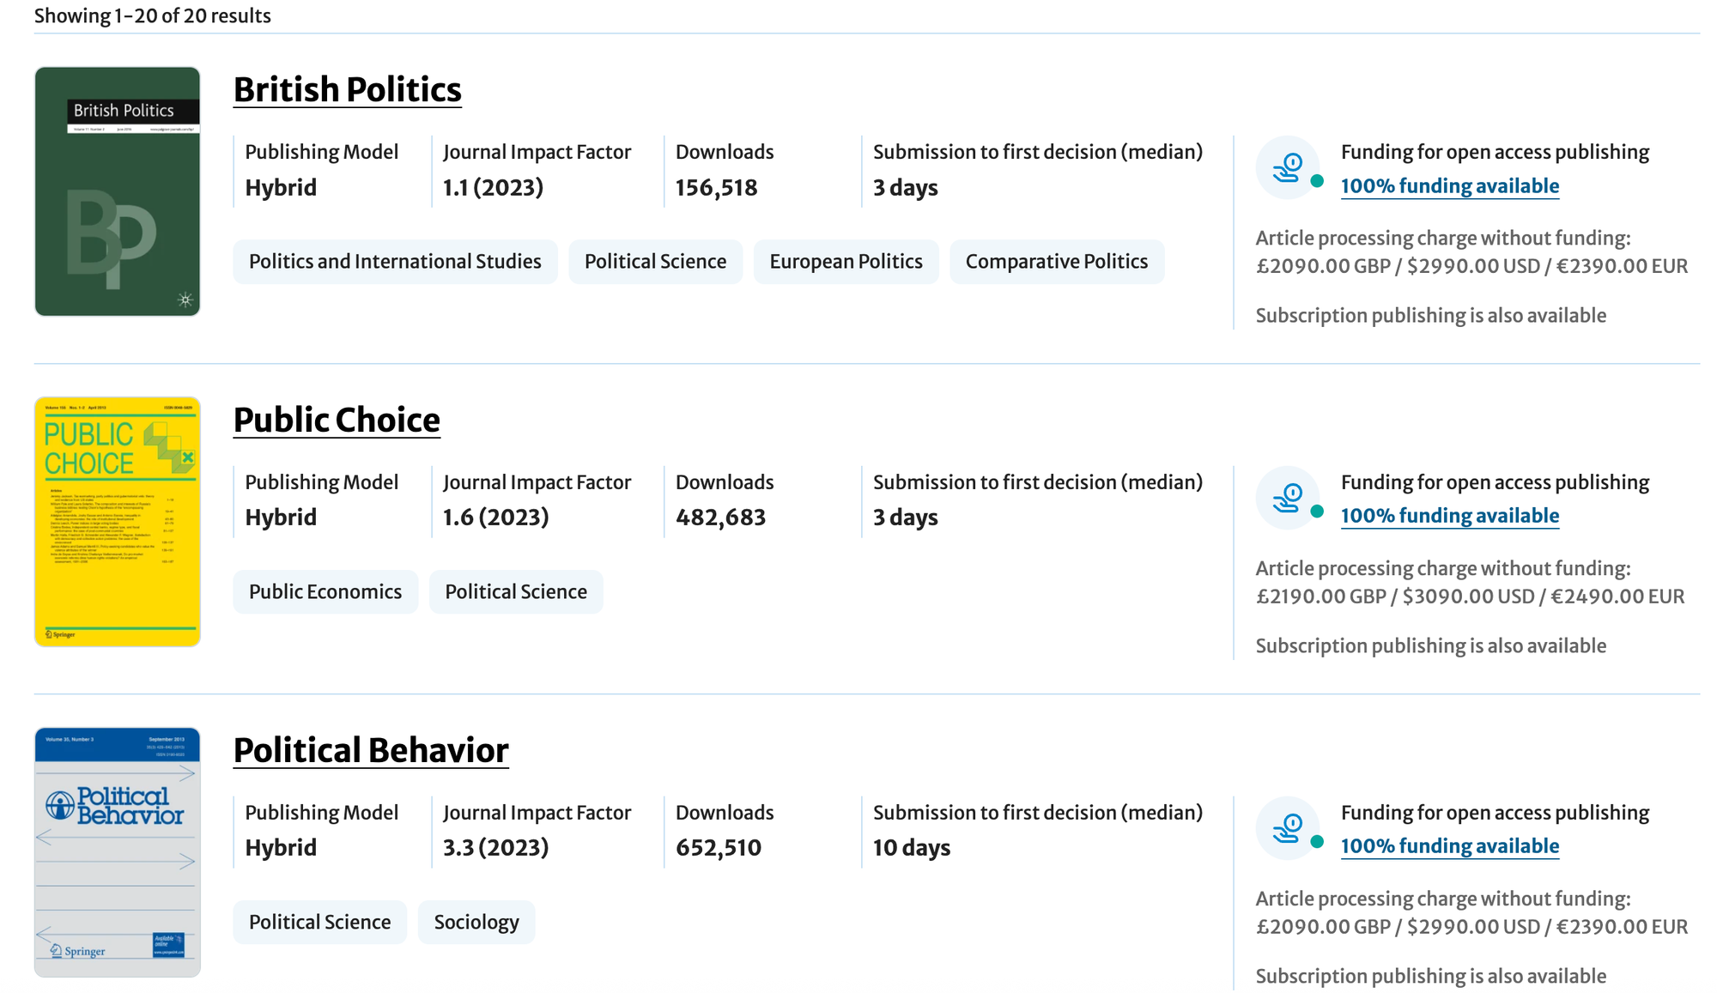Click the downloads count 482,683

tap(720, 518)
